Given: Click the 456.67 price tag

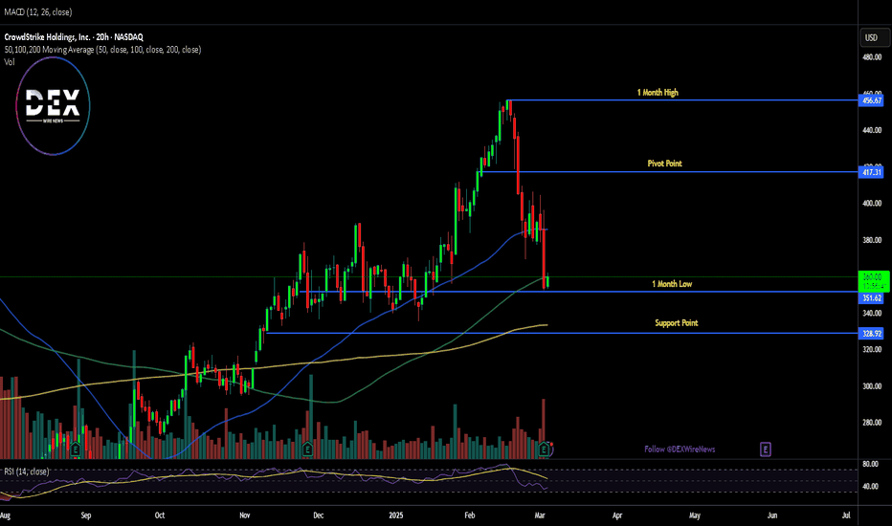Looking at the screenshot, I should [x=872, y=100].
